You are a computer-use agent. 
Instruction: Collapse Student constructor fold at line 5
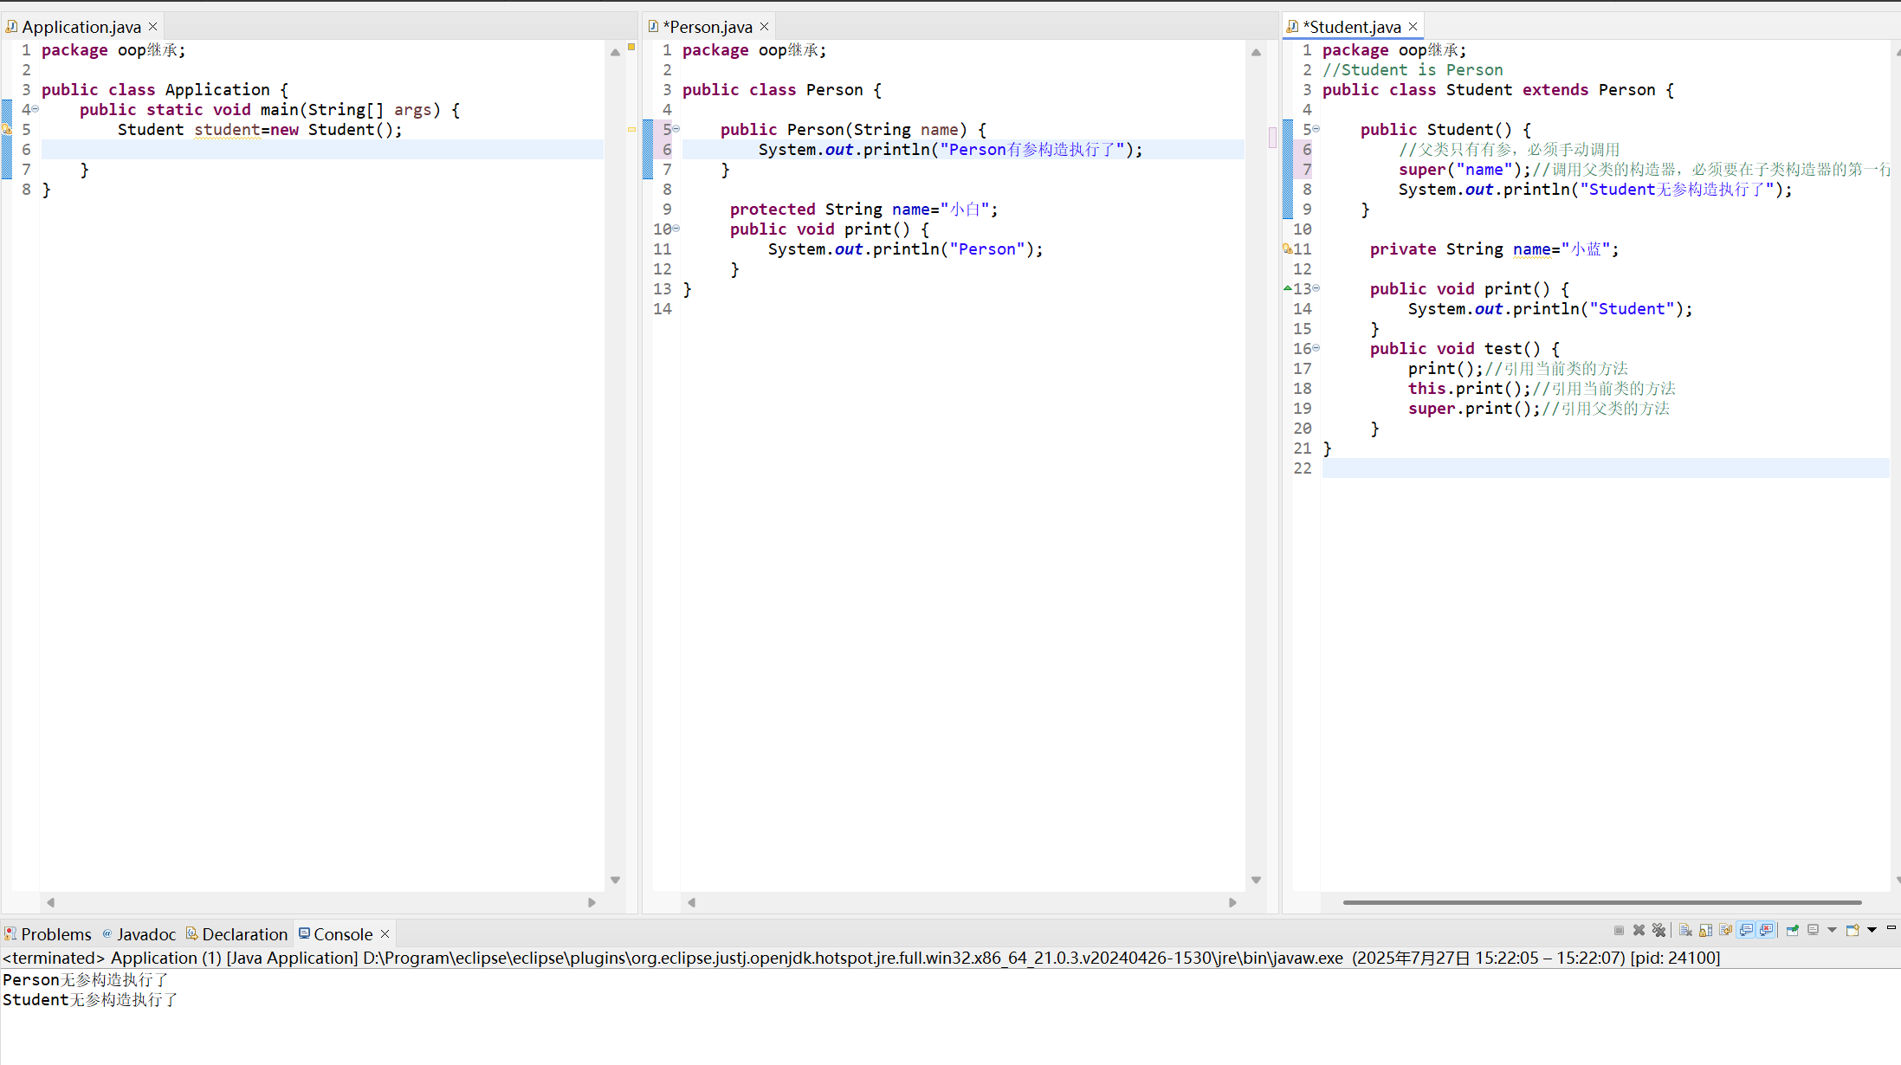tap(1316, 129)
